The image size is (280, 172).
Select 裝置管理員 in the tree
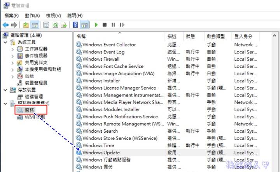[36, 83]
